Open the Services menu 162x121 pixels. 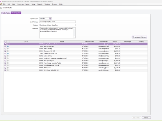pyautogui.click(x=55, y=4)
